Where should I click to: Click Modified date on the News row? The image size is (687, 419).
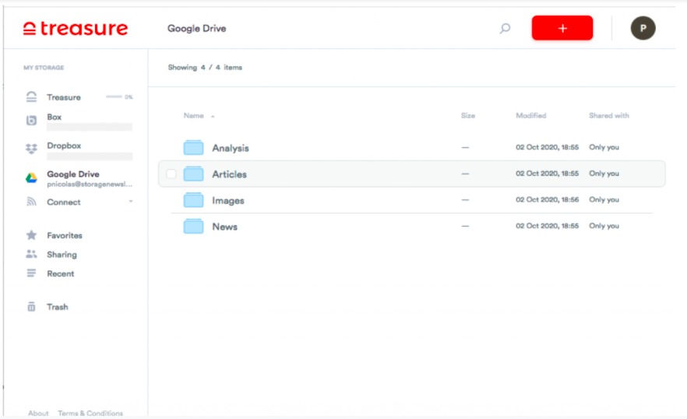[x=548, y=226]
